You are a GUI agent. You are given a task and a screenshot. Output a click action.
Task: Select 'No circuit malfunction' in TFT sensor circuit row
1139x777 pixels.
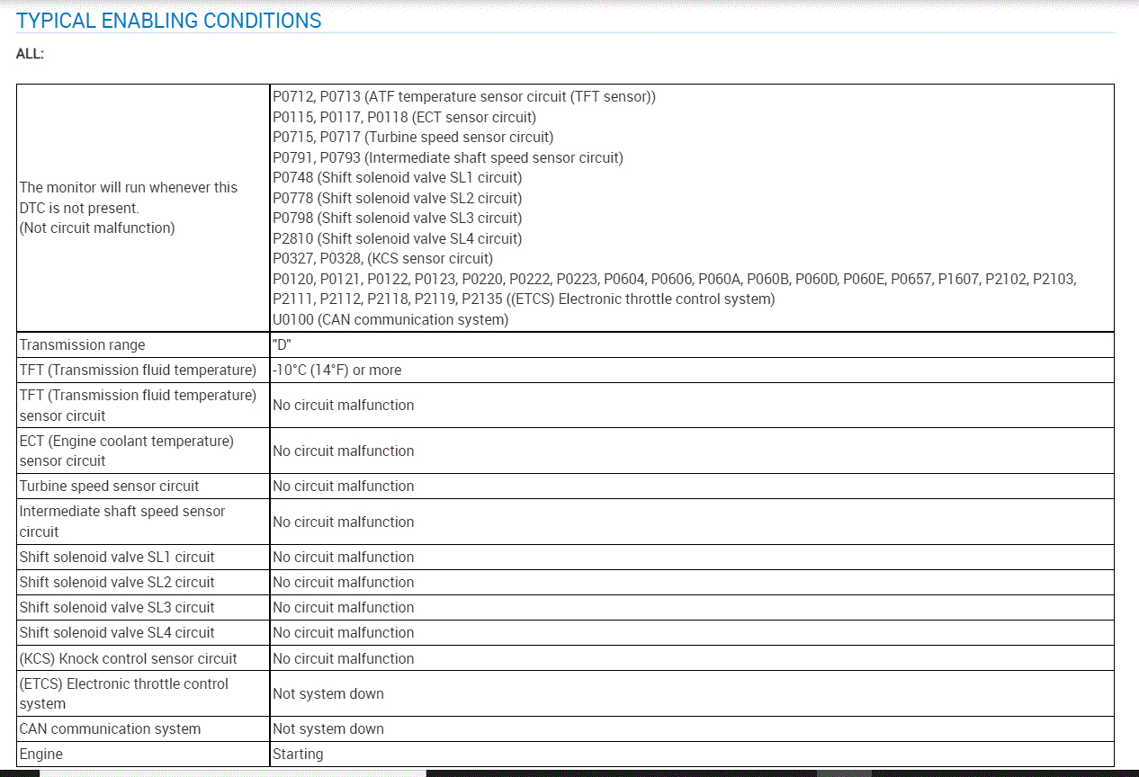pyautogui.click(x=344, y=405)
